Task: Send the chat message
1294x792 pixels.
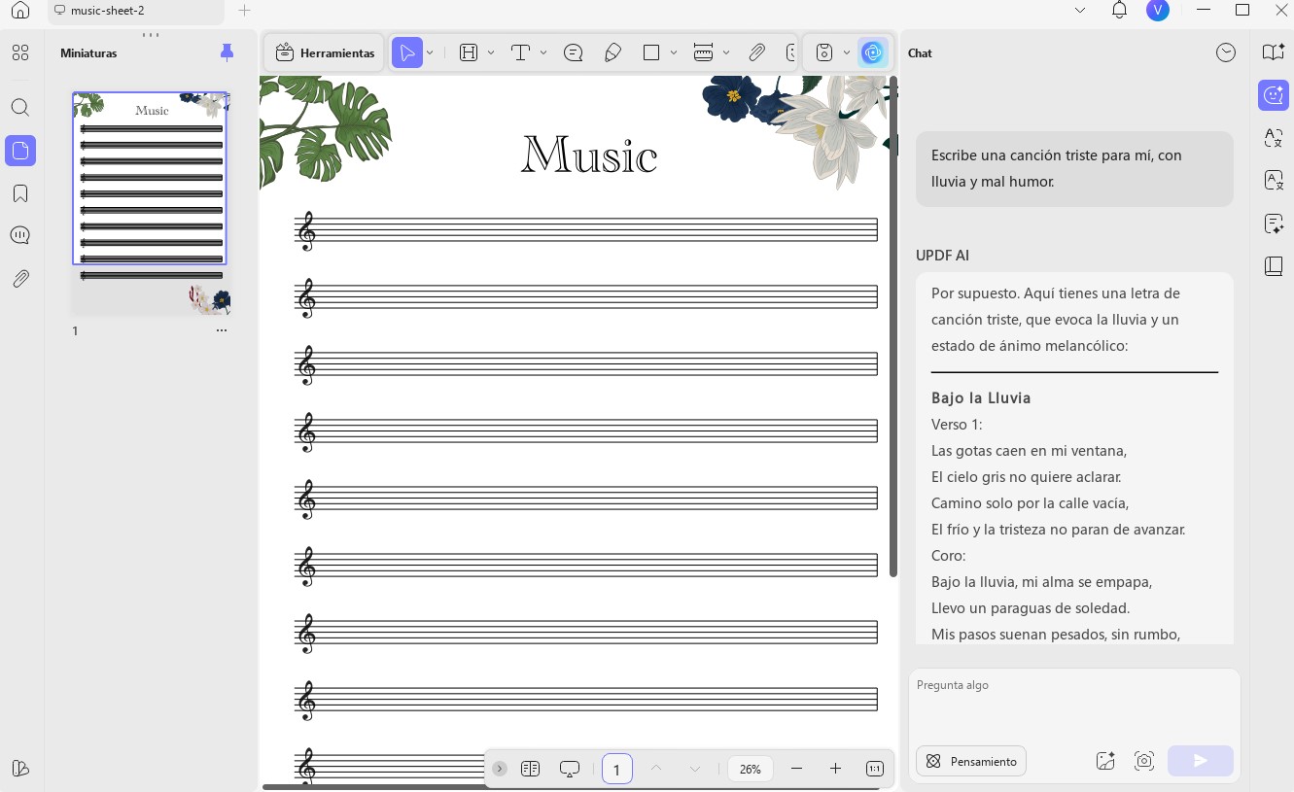Action: coord(1201,761)
